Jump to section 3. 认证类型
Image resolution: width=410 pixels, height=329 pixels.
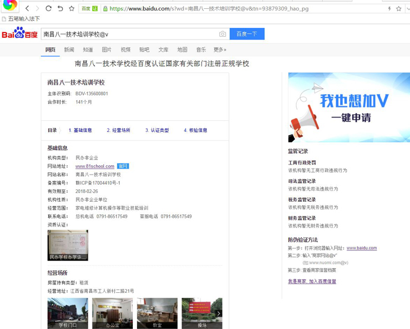(157, 130)
